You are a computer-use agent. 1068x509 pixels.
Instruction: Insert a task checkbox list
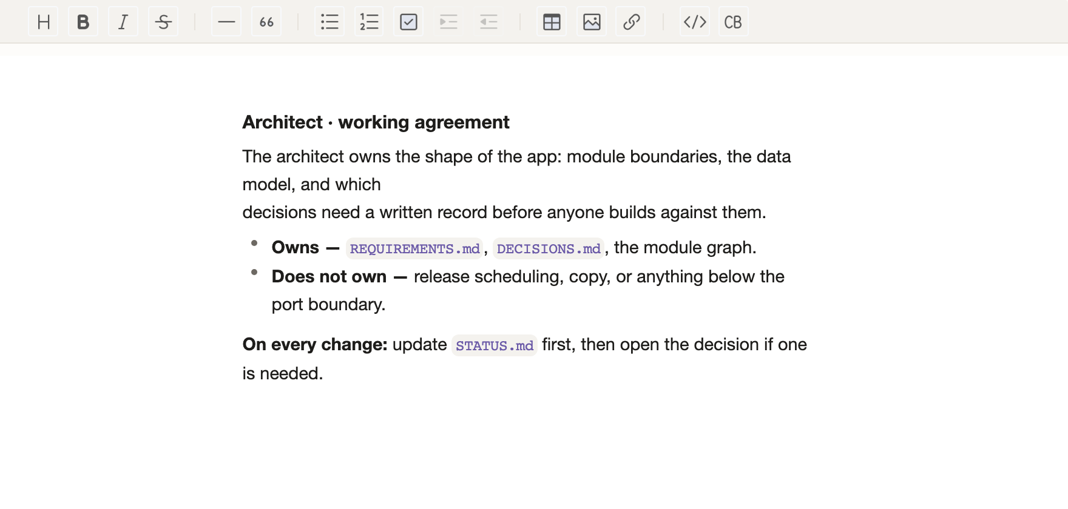(408, 22)
